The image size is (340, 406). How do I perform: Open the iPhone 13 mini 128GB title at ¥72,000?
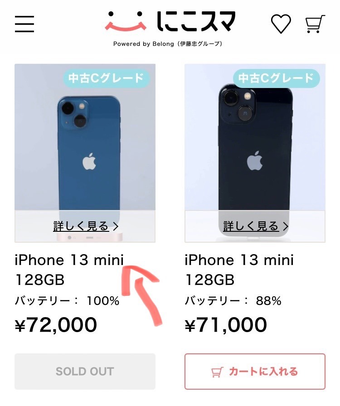pos(69,270)
